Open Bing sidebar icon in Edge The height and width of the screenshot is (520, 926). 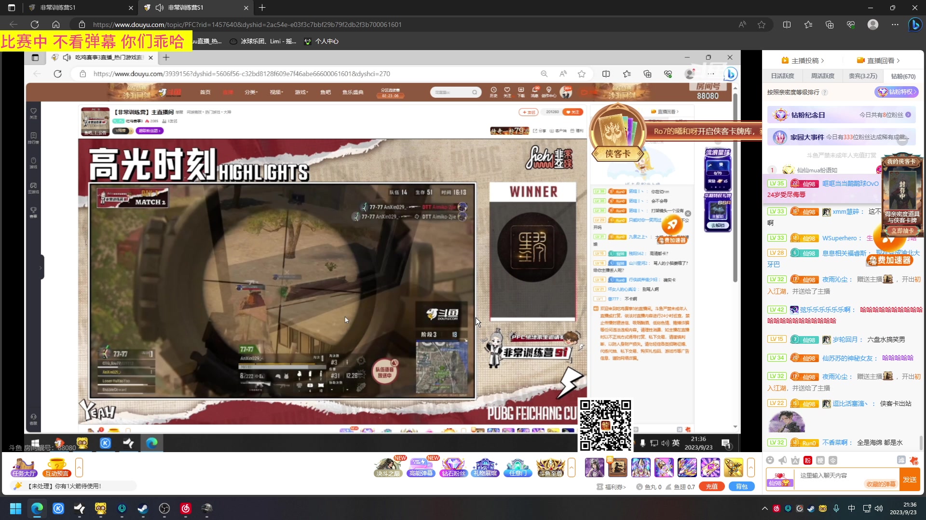point(915,25)
